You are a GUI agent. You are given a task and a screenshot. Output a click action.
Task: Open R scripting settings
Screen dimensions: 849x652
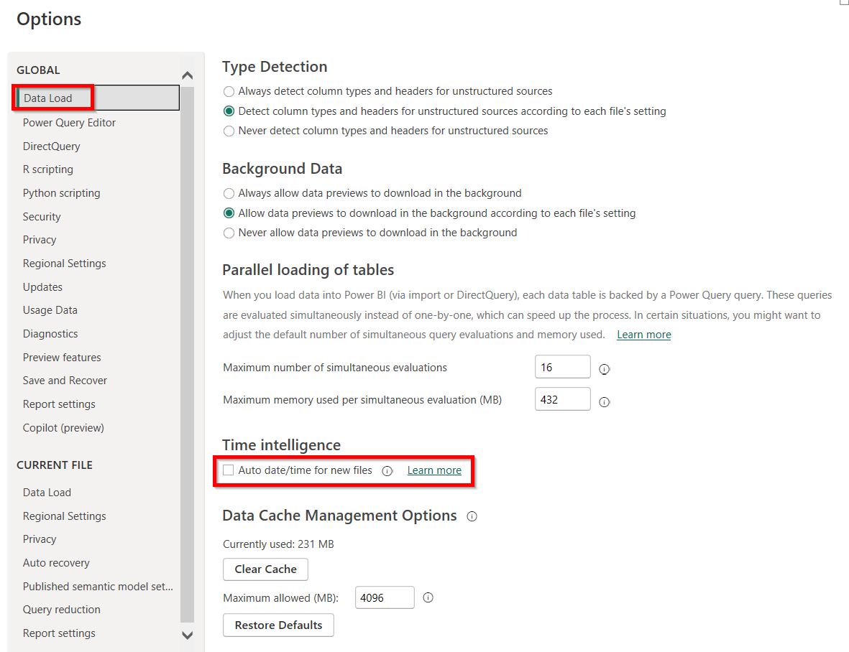click(47, 169)
